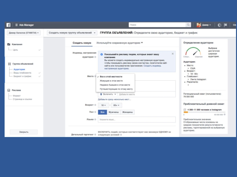Open Дамир Халилов (57488734) account selector
This screenshot has height=177, width=237.
click(x=24, y=33)
